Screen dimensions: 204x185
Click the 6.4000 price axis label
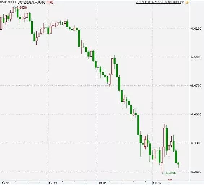point(196,114)
